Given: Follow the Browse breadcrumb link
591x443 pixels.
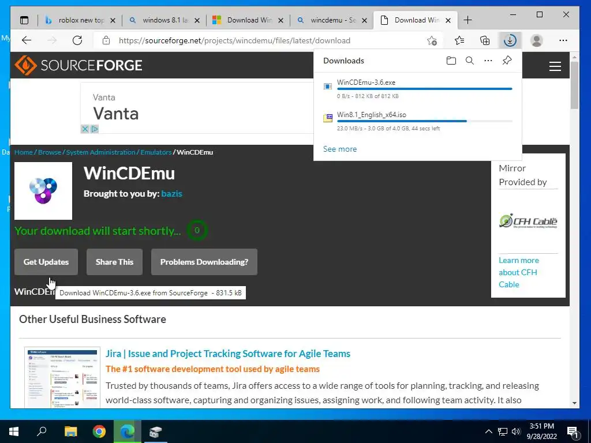Looking at the screenshot, I should (50, 152).
